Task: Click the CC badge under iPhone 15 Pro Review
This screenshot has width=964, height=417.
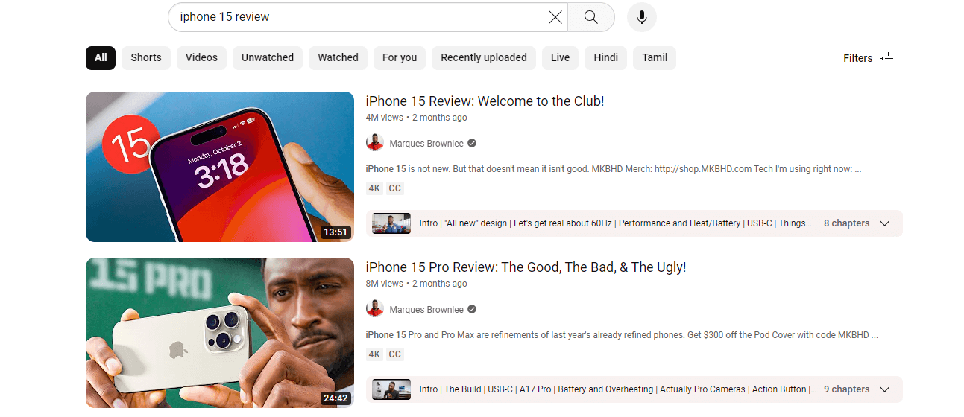Action: click(395, 354)
